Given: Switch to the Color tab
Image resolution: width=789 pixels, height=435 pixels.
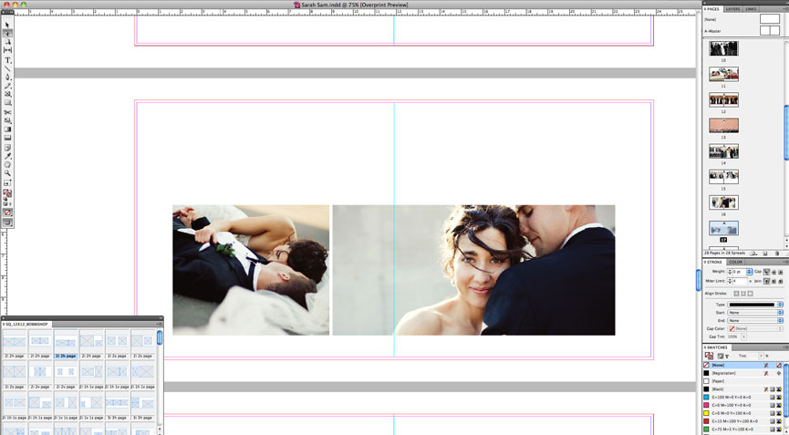Looking at the screenshot, I should [735, 262].
